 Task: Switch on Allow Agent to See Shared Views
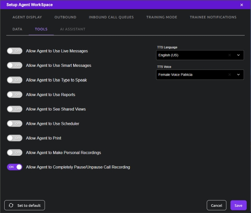click(15, 109)
